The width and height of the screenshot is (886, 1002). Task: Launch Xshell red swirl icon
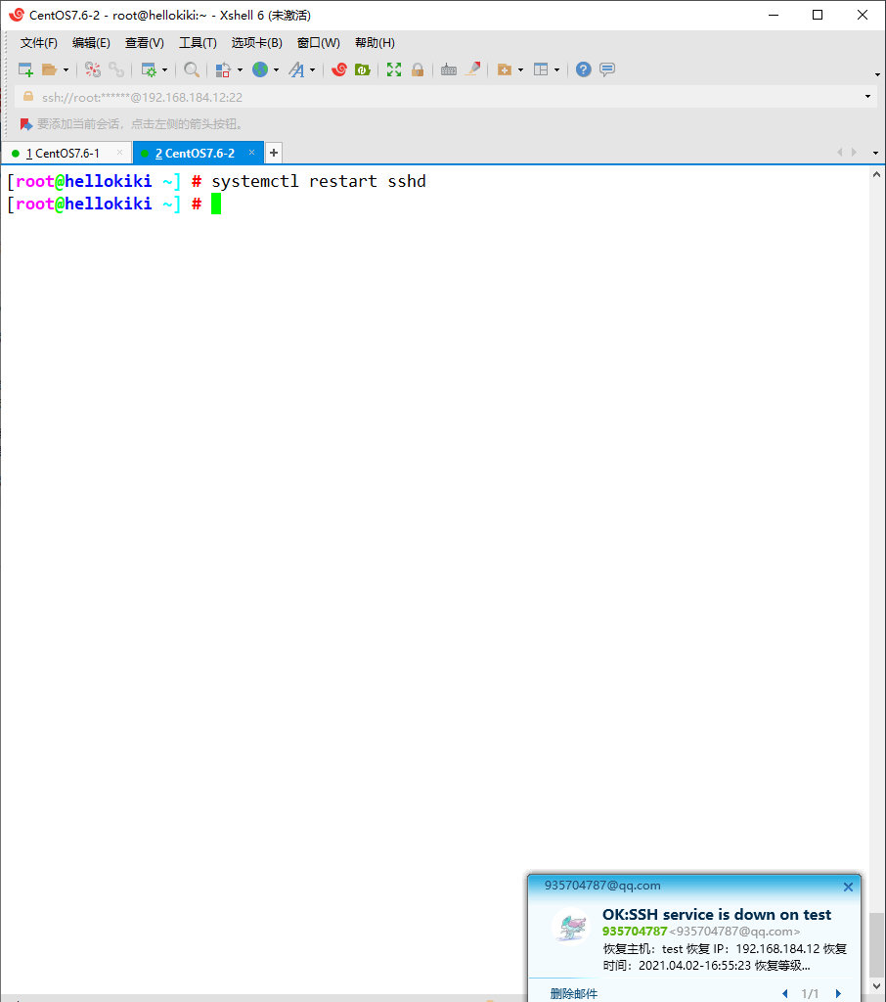point(338,69)
